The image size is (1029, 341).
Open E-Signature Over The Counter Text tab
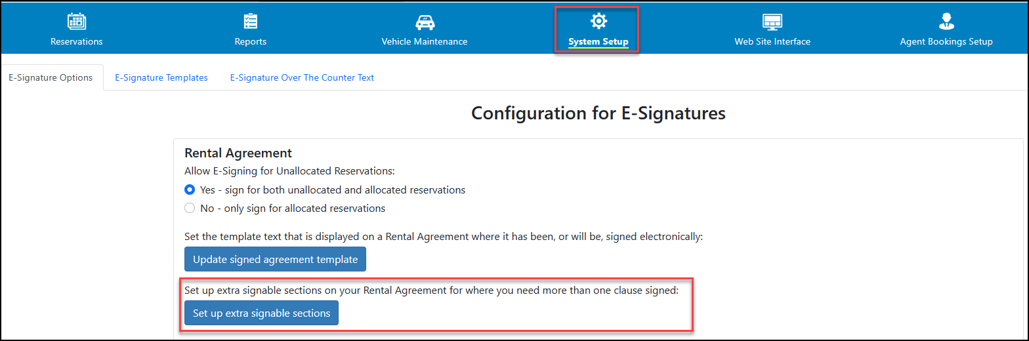(302, 77)
